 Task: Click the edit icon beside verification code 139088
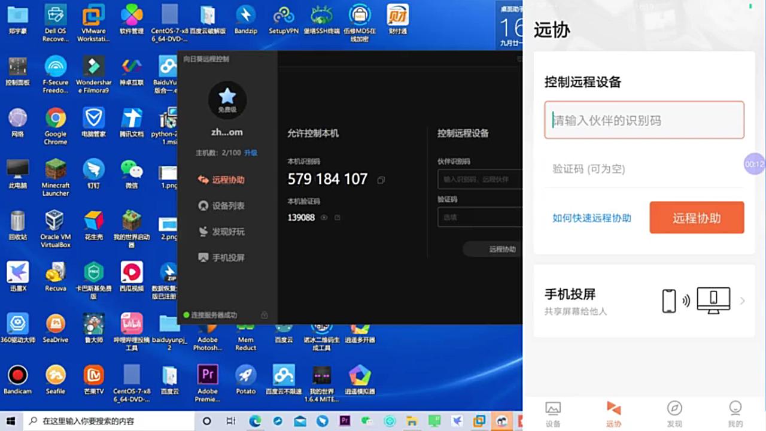pos(337,218)
